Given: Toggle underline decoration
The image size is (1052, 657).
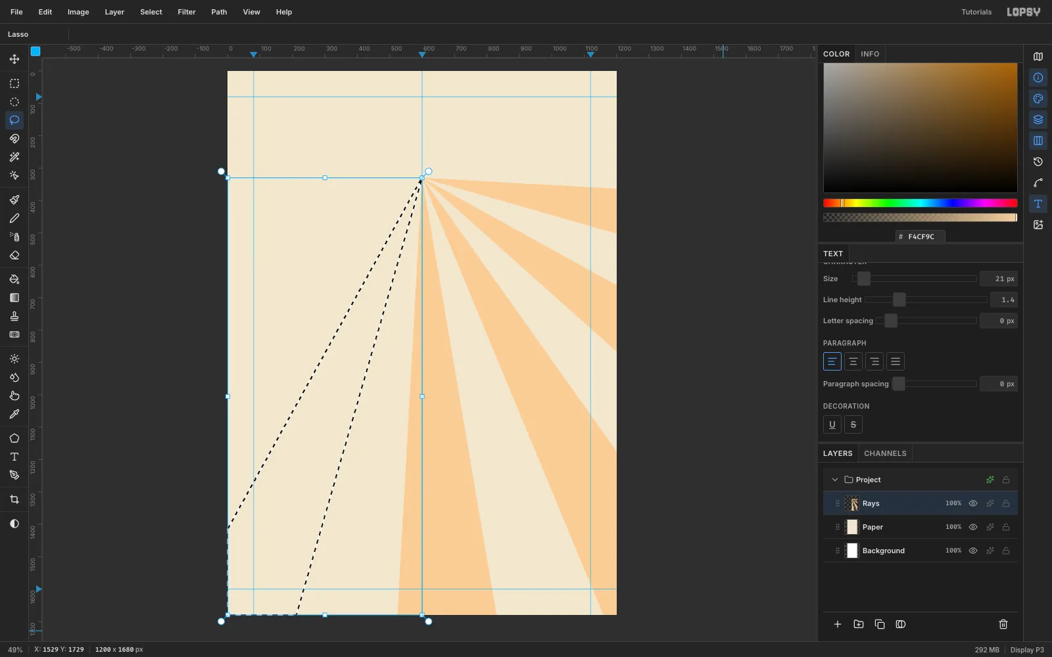Looking at the screenshot, I should [832, 424].
